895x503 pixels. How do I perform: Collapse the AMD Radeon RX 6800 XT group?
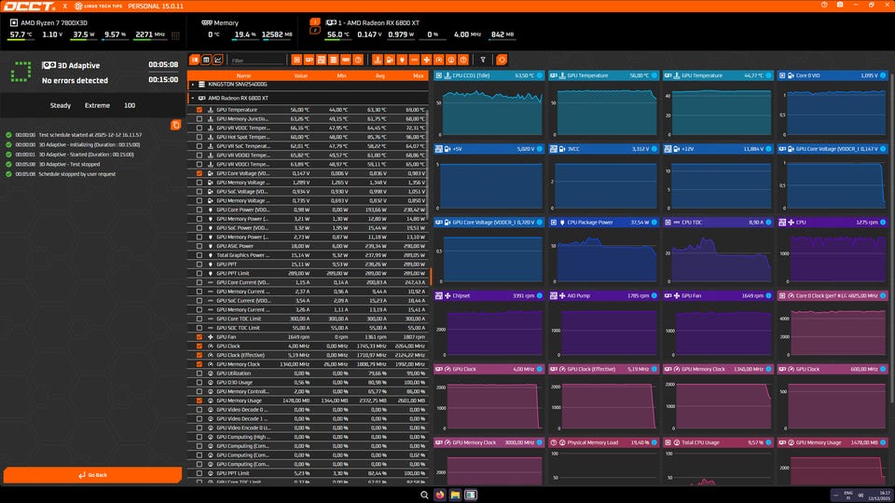coord(192,97)
